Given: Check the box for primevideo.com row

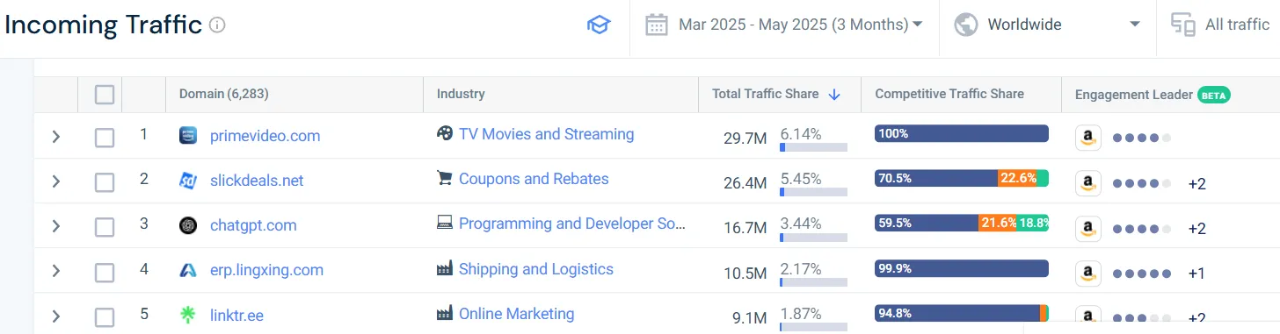Looking at the screenshot, I should click(105, 138).
